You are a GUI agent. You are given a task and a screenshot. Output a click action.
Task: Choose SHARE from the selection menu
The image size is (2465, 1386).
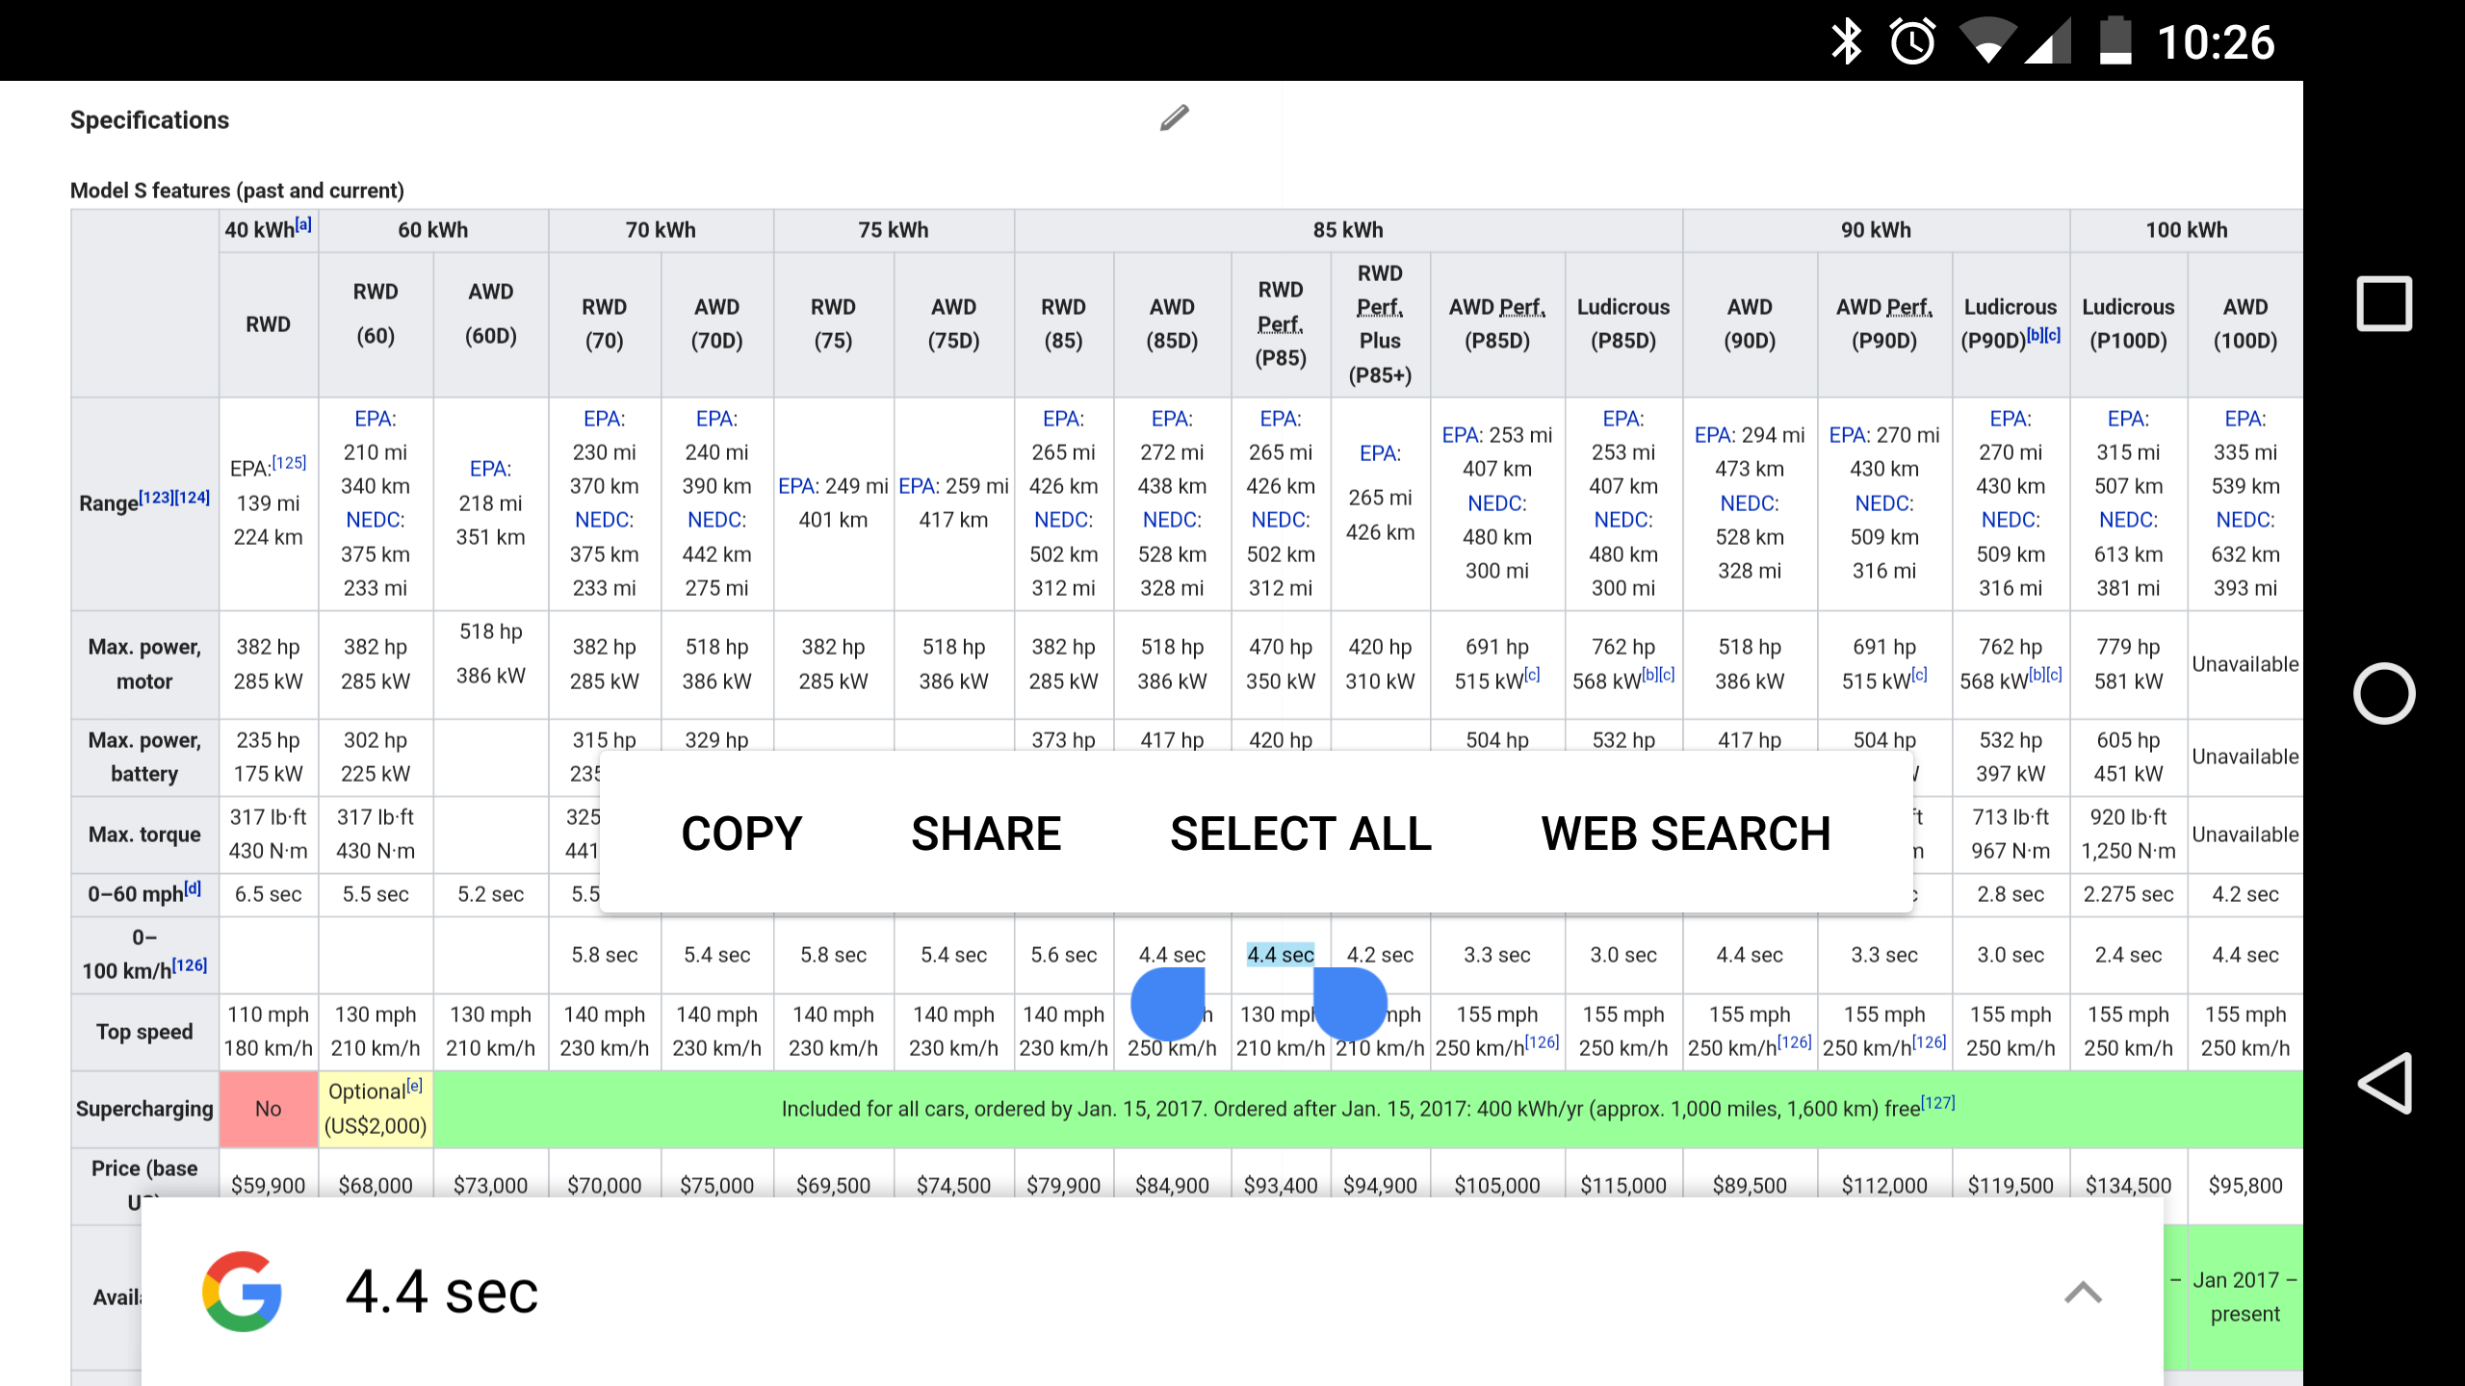click(986, 834)
